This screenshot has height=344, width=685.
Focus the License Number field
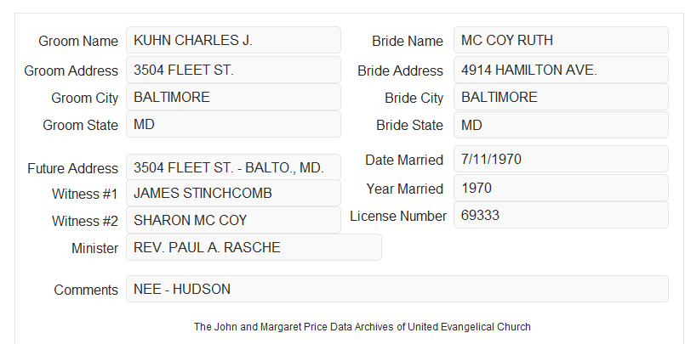click(x=561, y=215)
